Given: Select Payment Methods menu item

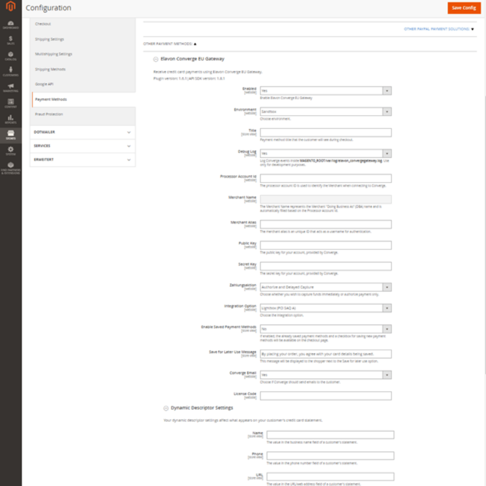Looking at the screenshot, I should click(83, 99).
